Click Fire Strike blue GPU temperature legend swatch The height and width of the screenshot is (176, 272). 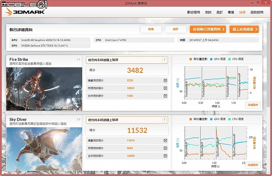(211, 59)
